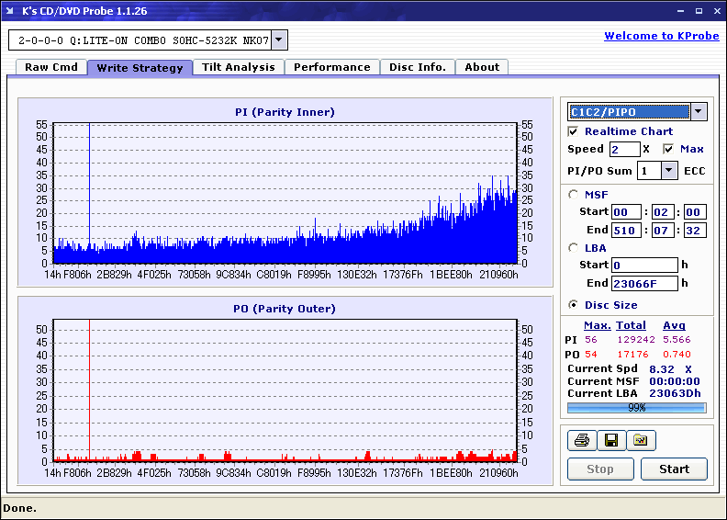Open the LITE-ON drive selection dropdown
727x520 pixels.
pyautogui.click(x=279, y=40)
